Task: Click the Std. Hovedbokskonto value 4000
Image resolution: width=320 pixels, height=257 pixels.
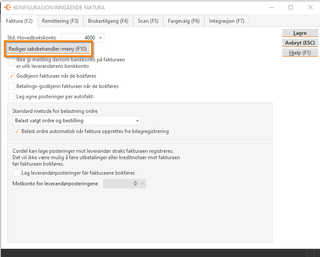Action: pyautogui.click(x=90, y=38)
